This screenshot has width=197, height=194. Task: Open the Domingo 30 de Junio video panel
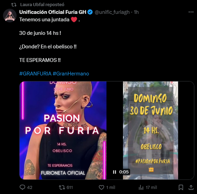(x=150, y=130)
